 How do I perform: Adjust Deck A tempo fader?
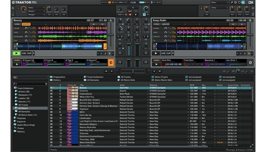coord(111,35)
